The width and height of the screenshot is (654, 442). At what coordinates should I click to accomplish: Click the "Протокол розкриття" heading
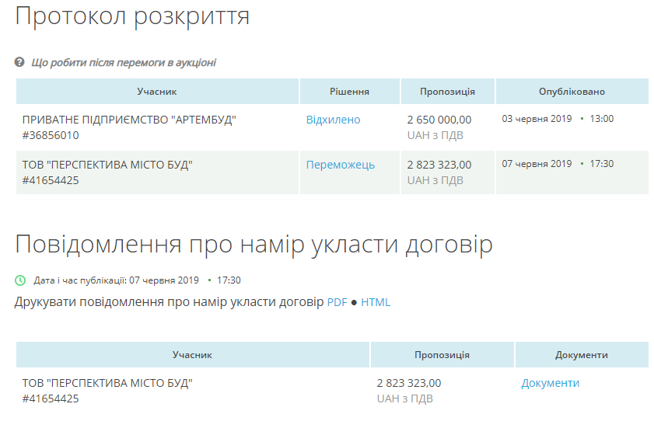coord(132,16)
